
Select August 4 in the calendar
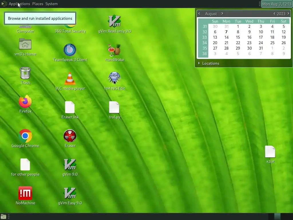(x=272, y=26)
